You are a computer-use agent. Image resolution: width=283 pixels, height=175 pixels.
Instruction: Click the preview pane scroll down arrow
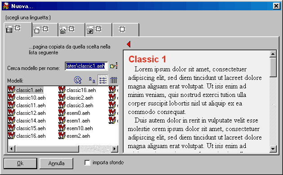click(273, 149)
